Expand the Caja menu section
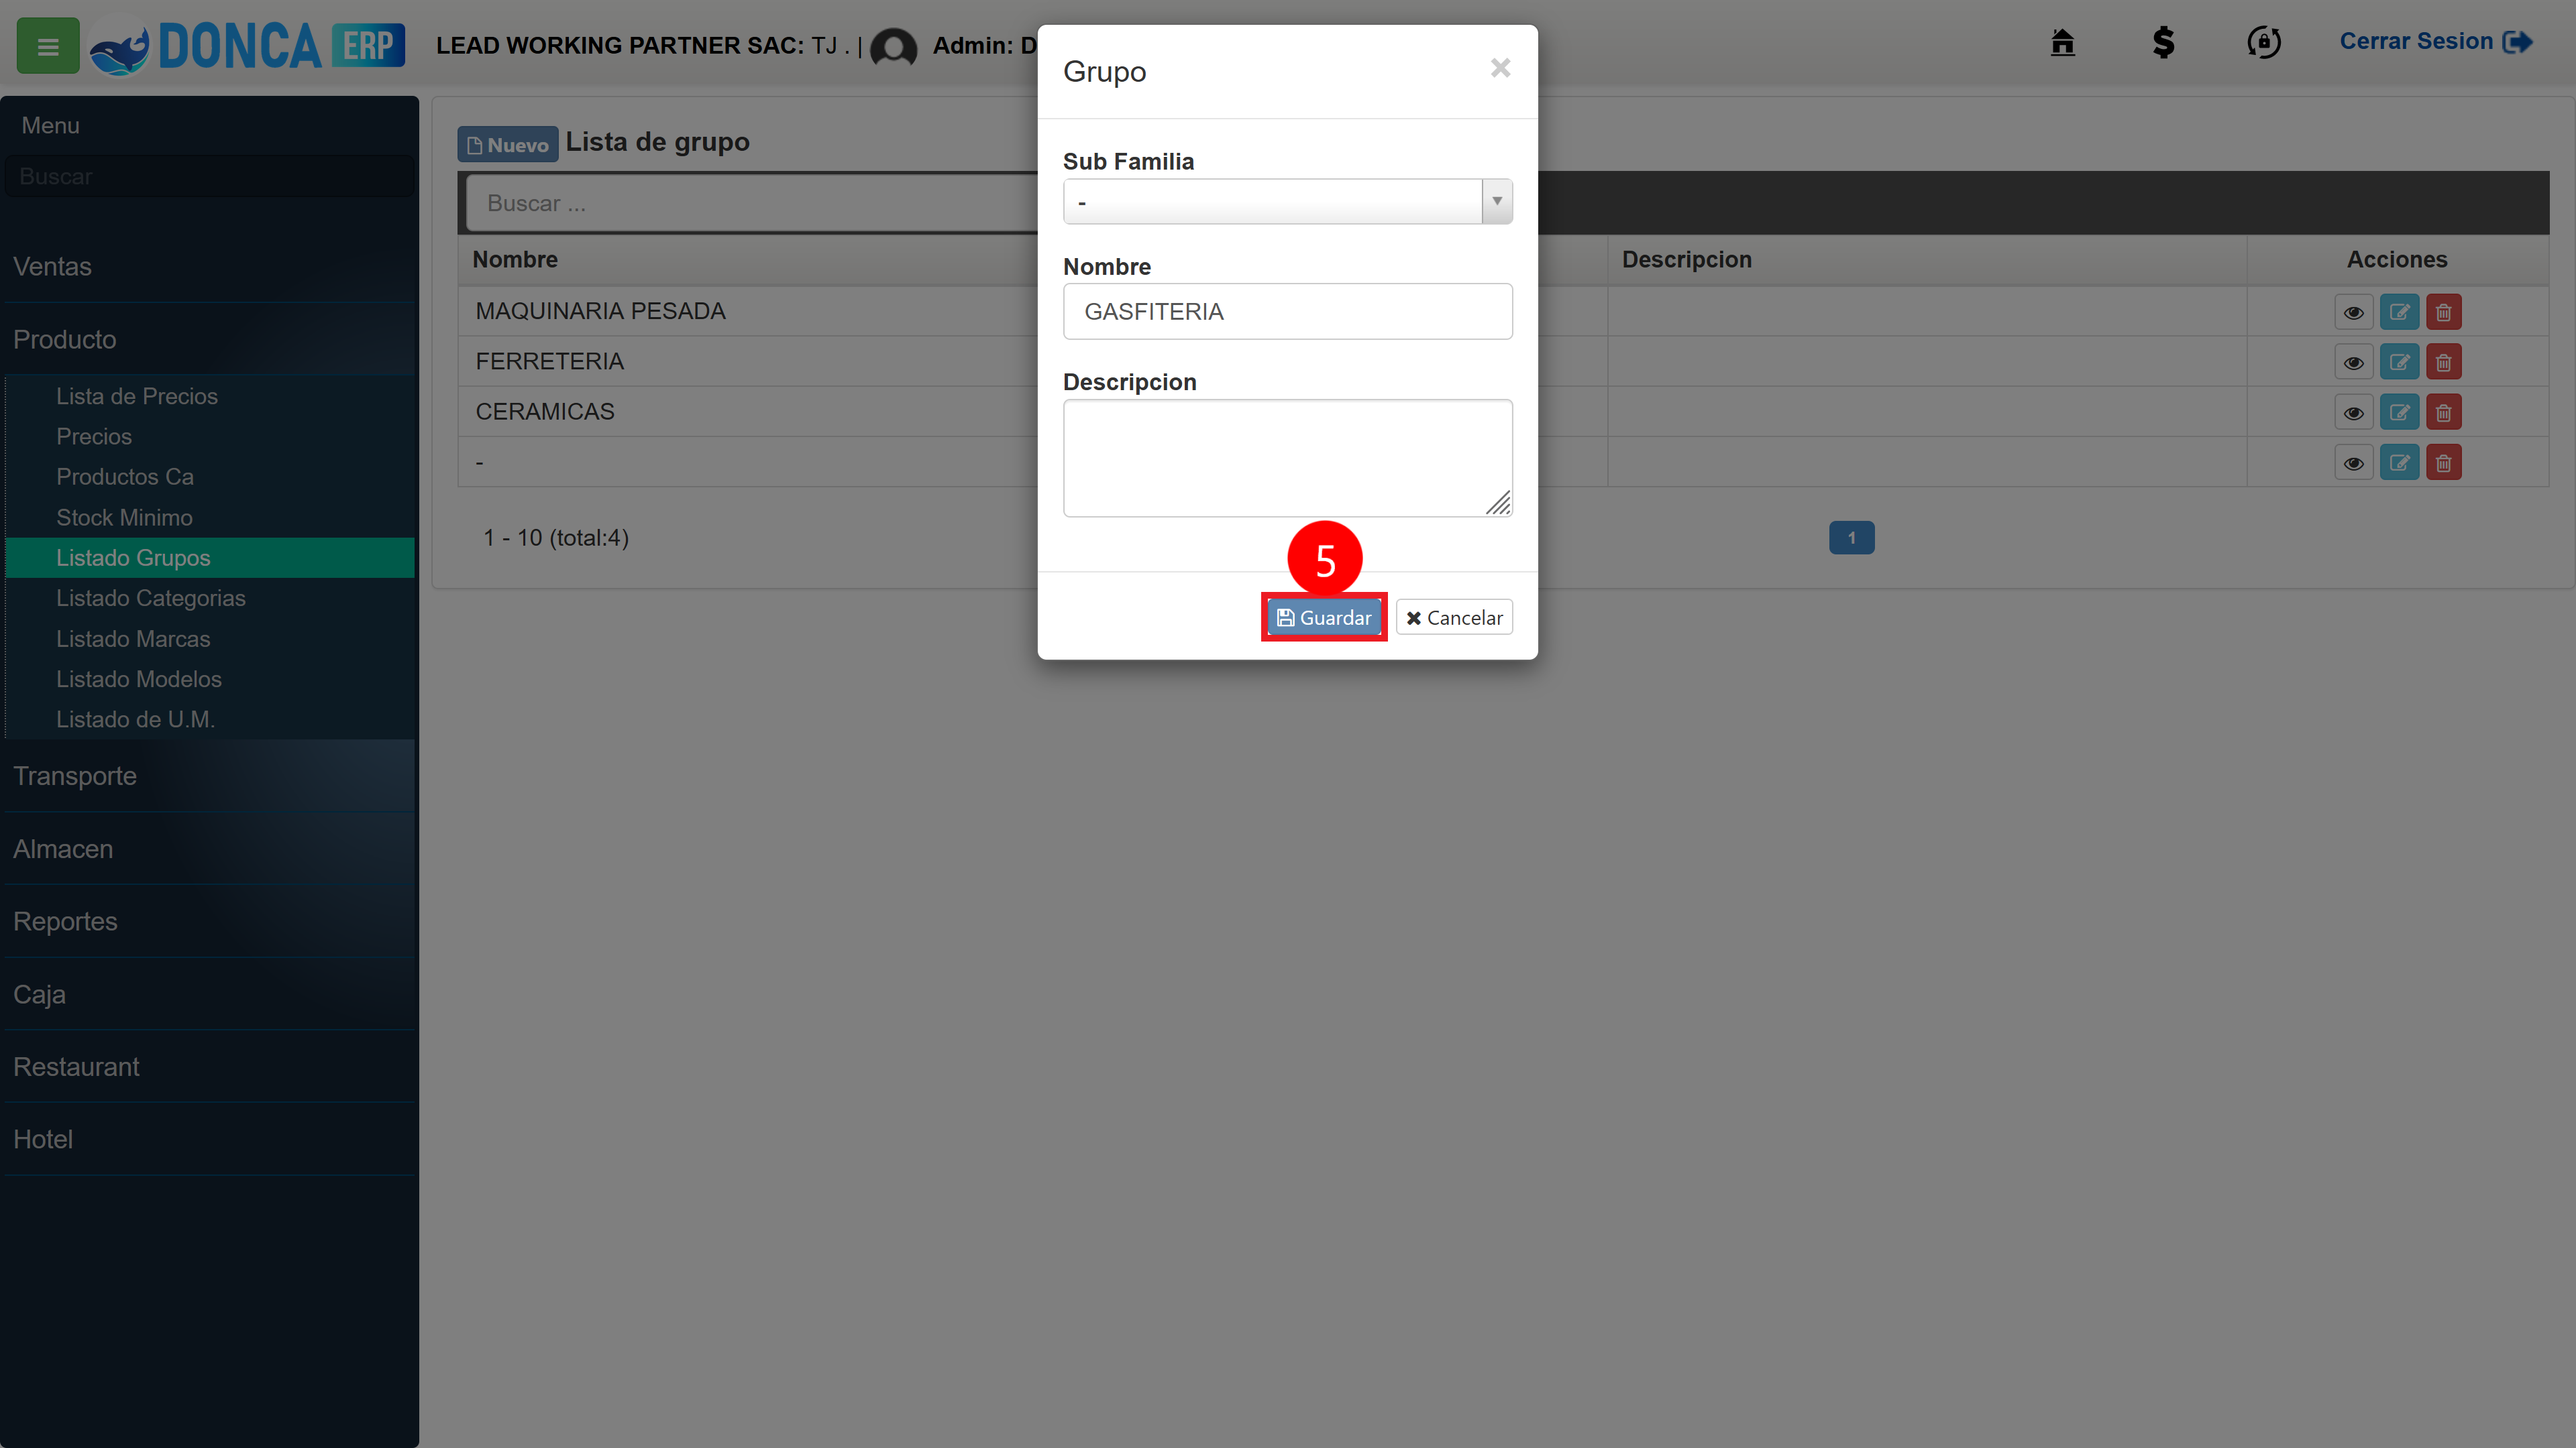This screenshot has height=1448, width=2576. (209, 994)
